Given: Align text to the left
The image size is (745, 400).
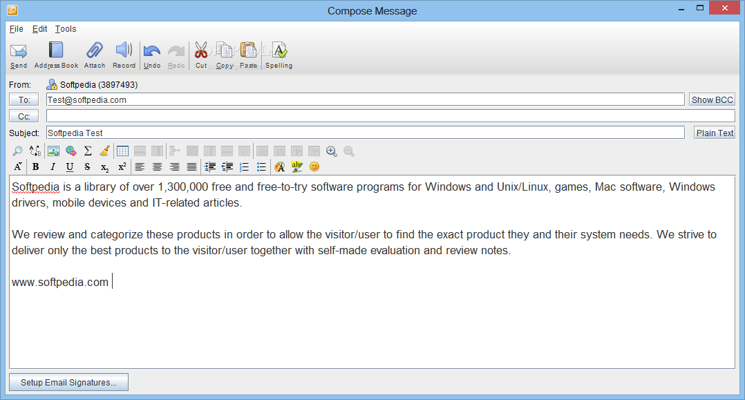Looking at the screenshot, I should point(140,166).
